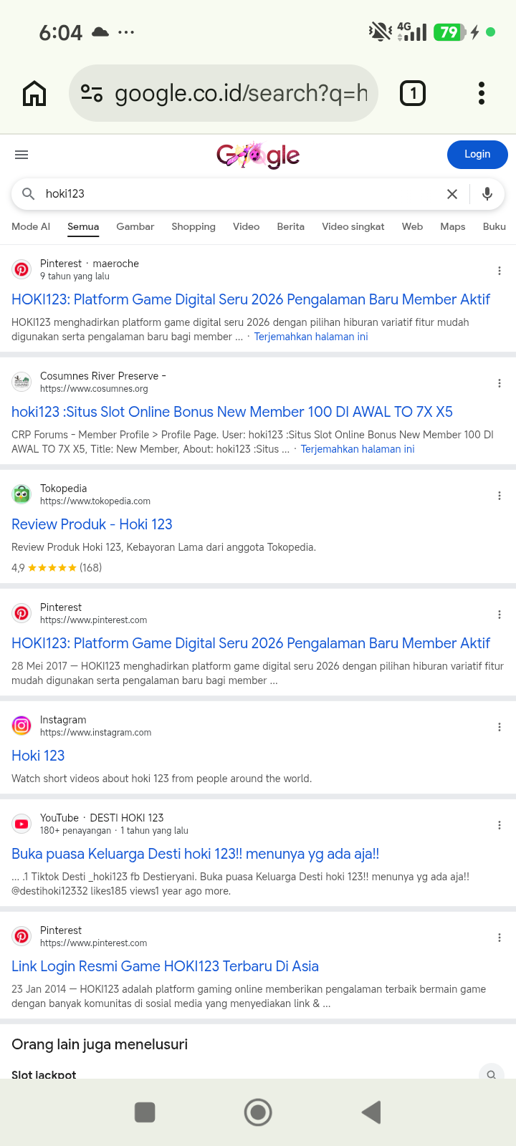The width and height of the screenshot is (516, 1146).
Task: Open options for the Tokopedia result
Action: click(500, 496)
